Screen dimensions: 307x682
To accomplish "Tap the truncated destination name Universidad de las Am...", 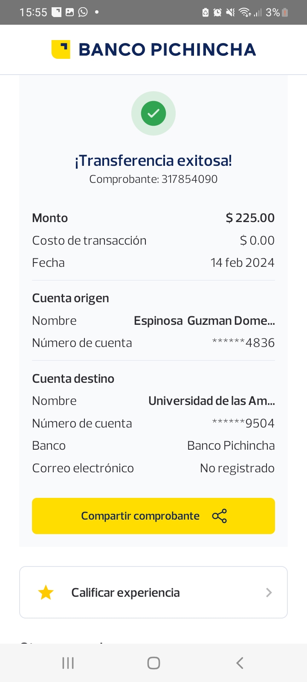I will coord(211,401).
